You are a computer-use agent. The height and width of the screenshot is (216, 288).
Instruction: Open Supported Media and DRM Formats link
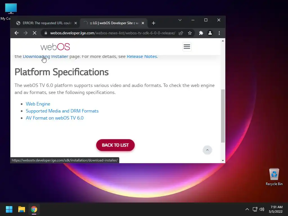coord(62,111)
